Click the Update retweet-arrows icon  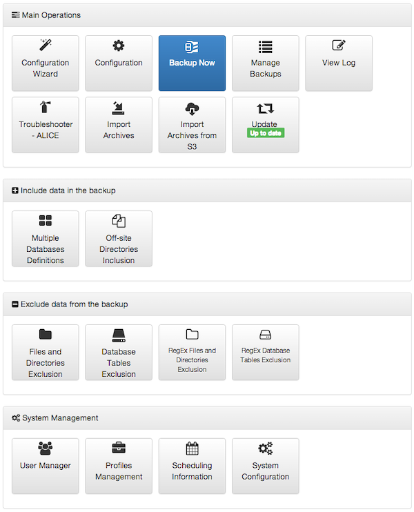coord(266,108)
